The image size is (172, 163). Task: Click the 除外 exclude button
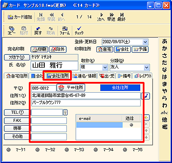(x=58, y=49)
